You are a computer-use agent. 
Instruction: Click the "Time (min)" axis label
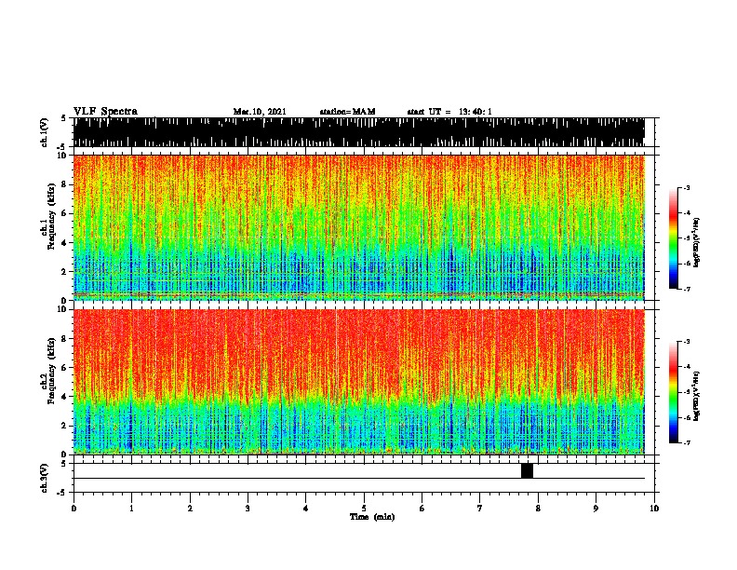372,517
